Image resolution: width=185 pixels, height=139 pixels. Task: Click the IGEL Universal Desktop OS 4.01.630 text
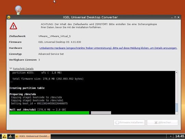point(60,42)
